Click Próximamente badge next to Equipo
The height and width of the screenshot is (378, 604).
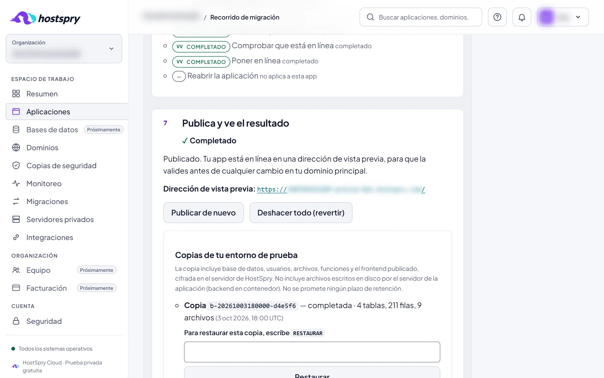(97, 270)
